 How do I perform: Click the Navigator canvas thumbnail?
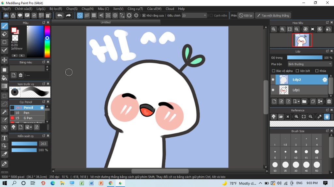click(x=302, y=40)
